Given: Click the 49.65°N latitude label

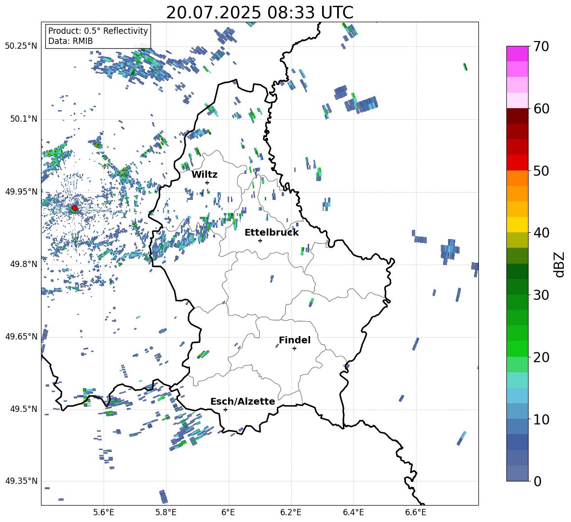Looking at the screenshot, I should 21,336.
